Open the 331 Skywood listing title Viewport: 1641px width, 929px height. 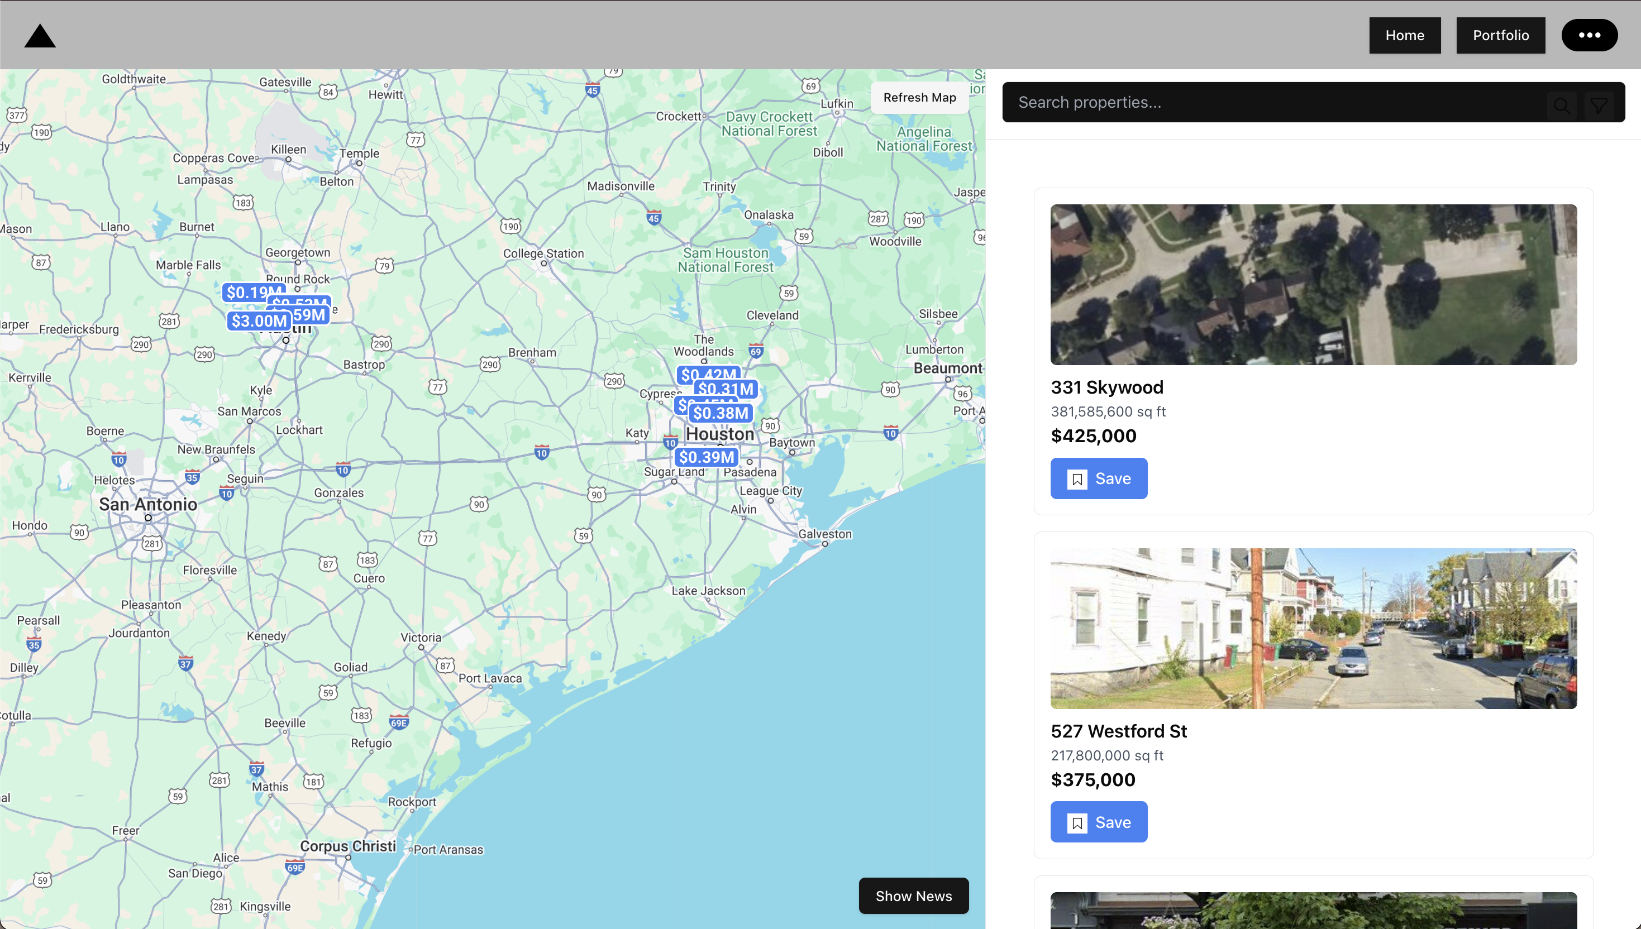click(x=1107, y=387)
